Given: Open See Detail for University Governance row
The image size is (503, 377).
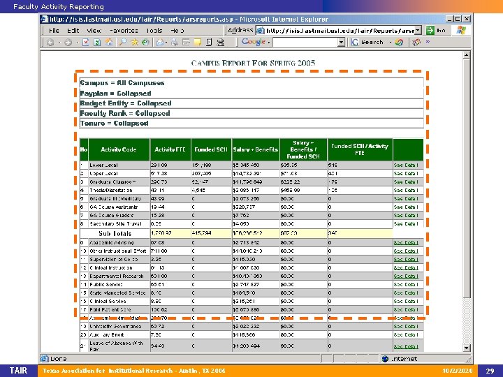Looking at the screenshot, I should pos(406,326).
